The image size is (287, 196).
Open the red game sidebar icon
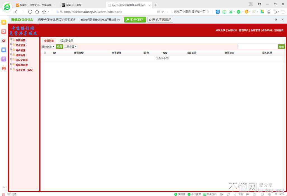[4, 68]
